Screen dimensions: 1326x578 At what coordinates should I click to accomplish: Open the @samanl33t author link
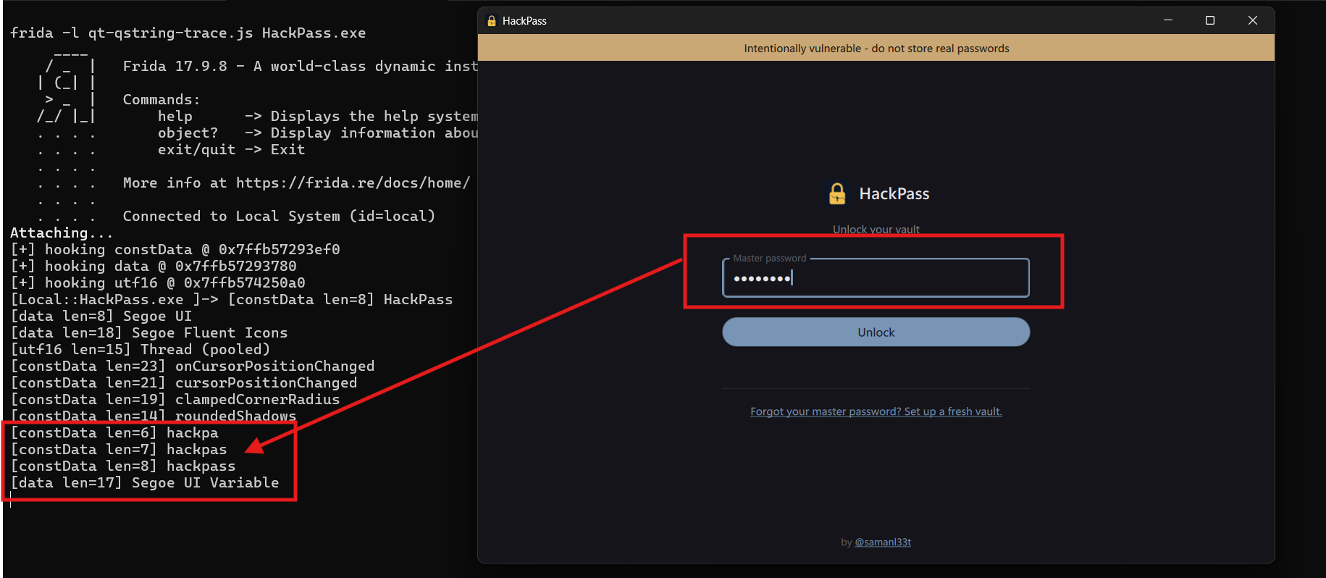click(x=883, y=542)
